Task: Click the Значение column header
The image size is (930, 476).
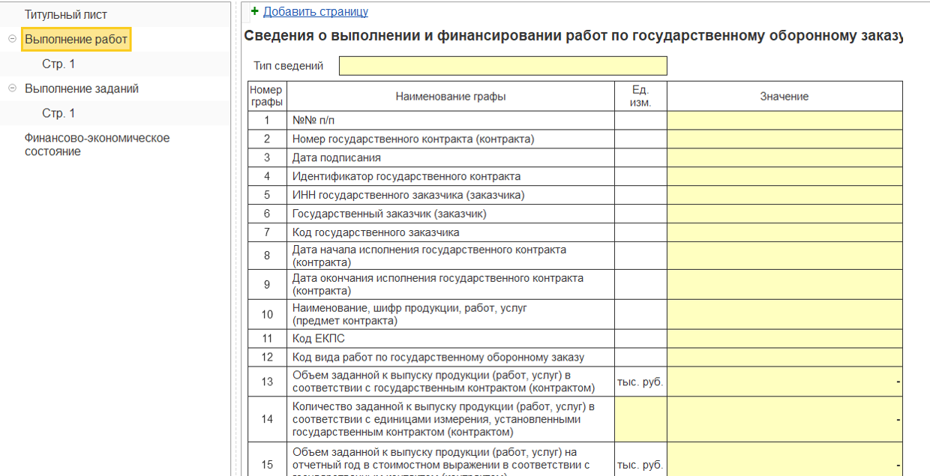Action: coord(784,97)
